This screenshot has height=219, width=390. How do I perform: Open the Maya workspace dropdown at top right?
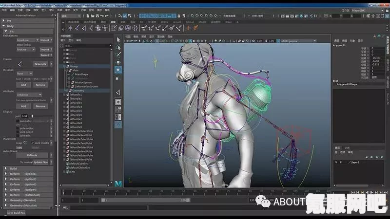pos(368,10)
